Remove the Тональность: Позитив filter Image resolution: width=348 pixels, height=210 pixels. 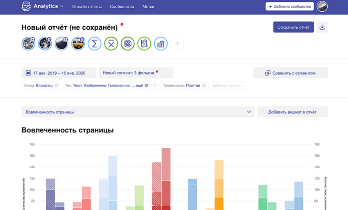[204, 85]
